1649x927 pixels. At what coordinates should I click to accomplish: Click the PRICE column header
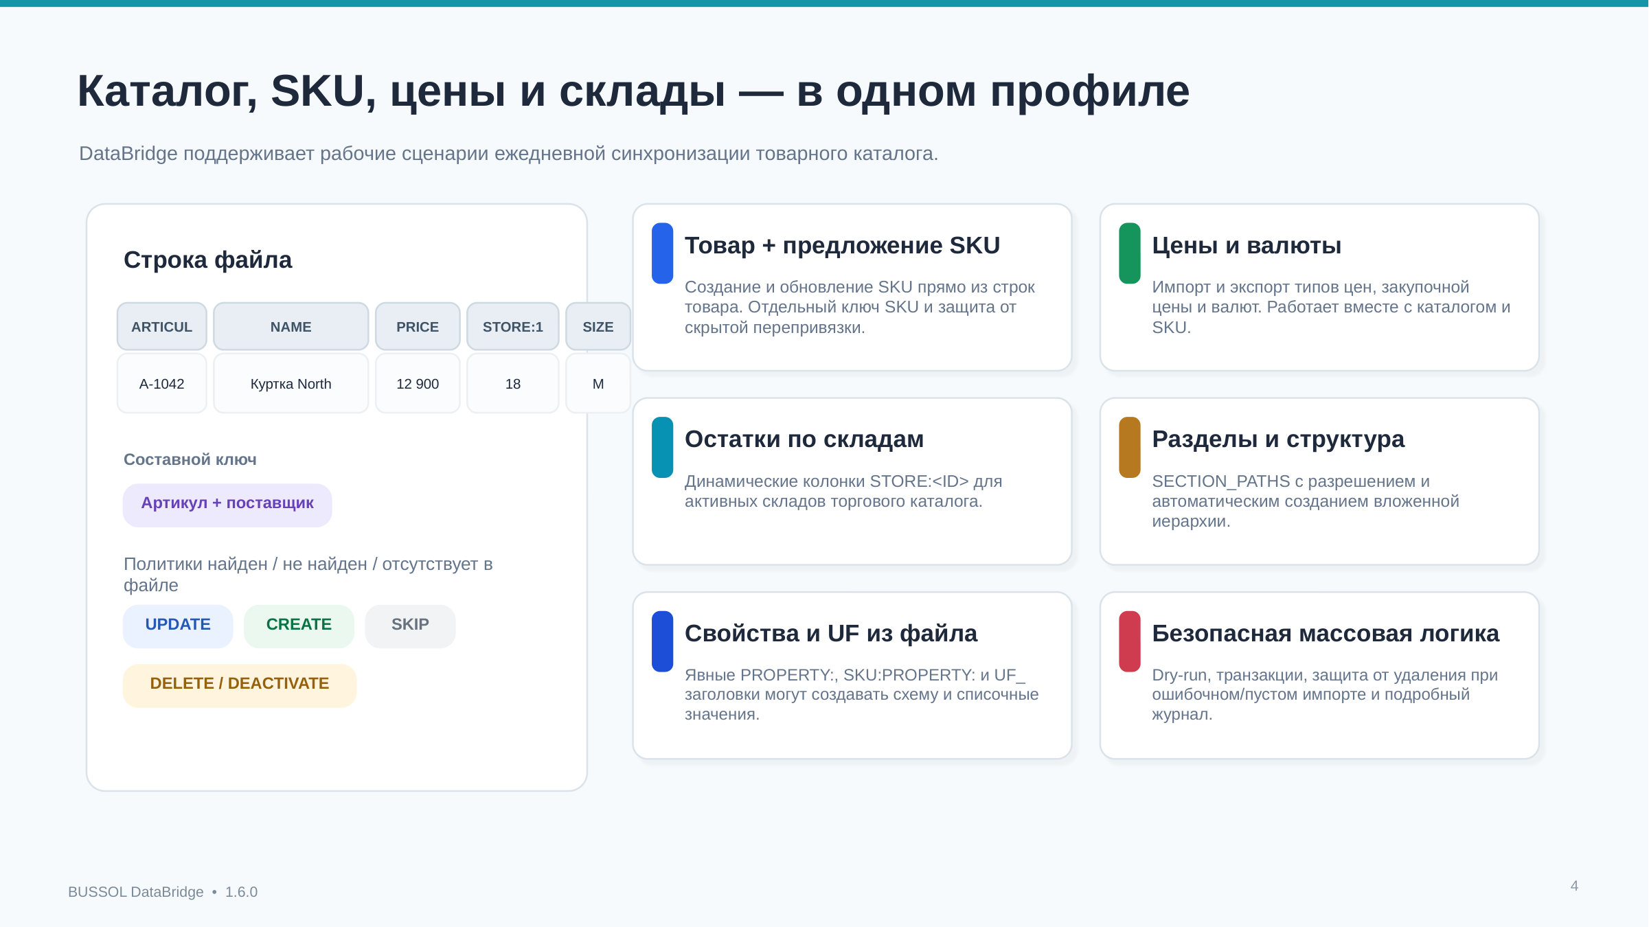click(x=418, y=327)
